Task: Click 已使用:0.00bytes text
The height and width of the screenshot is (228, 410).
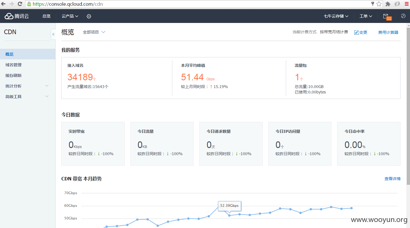Action: click(x=310, y=92)
